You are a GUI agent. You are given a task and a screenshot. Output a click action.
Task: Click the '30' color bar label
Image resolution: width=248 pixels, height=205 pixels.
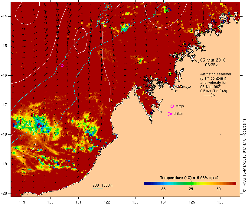pos(218,189)
